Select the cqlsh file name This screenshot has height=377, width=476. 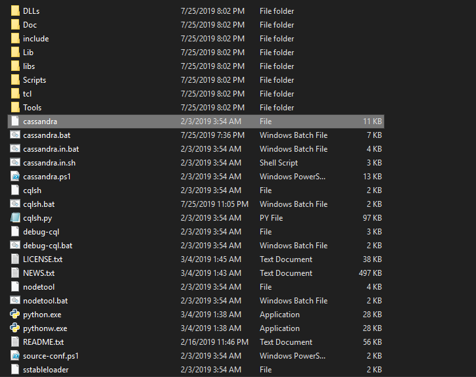32,190
